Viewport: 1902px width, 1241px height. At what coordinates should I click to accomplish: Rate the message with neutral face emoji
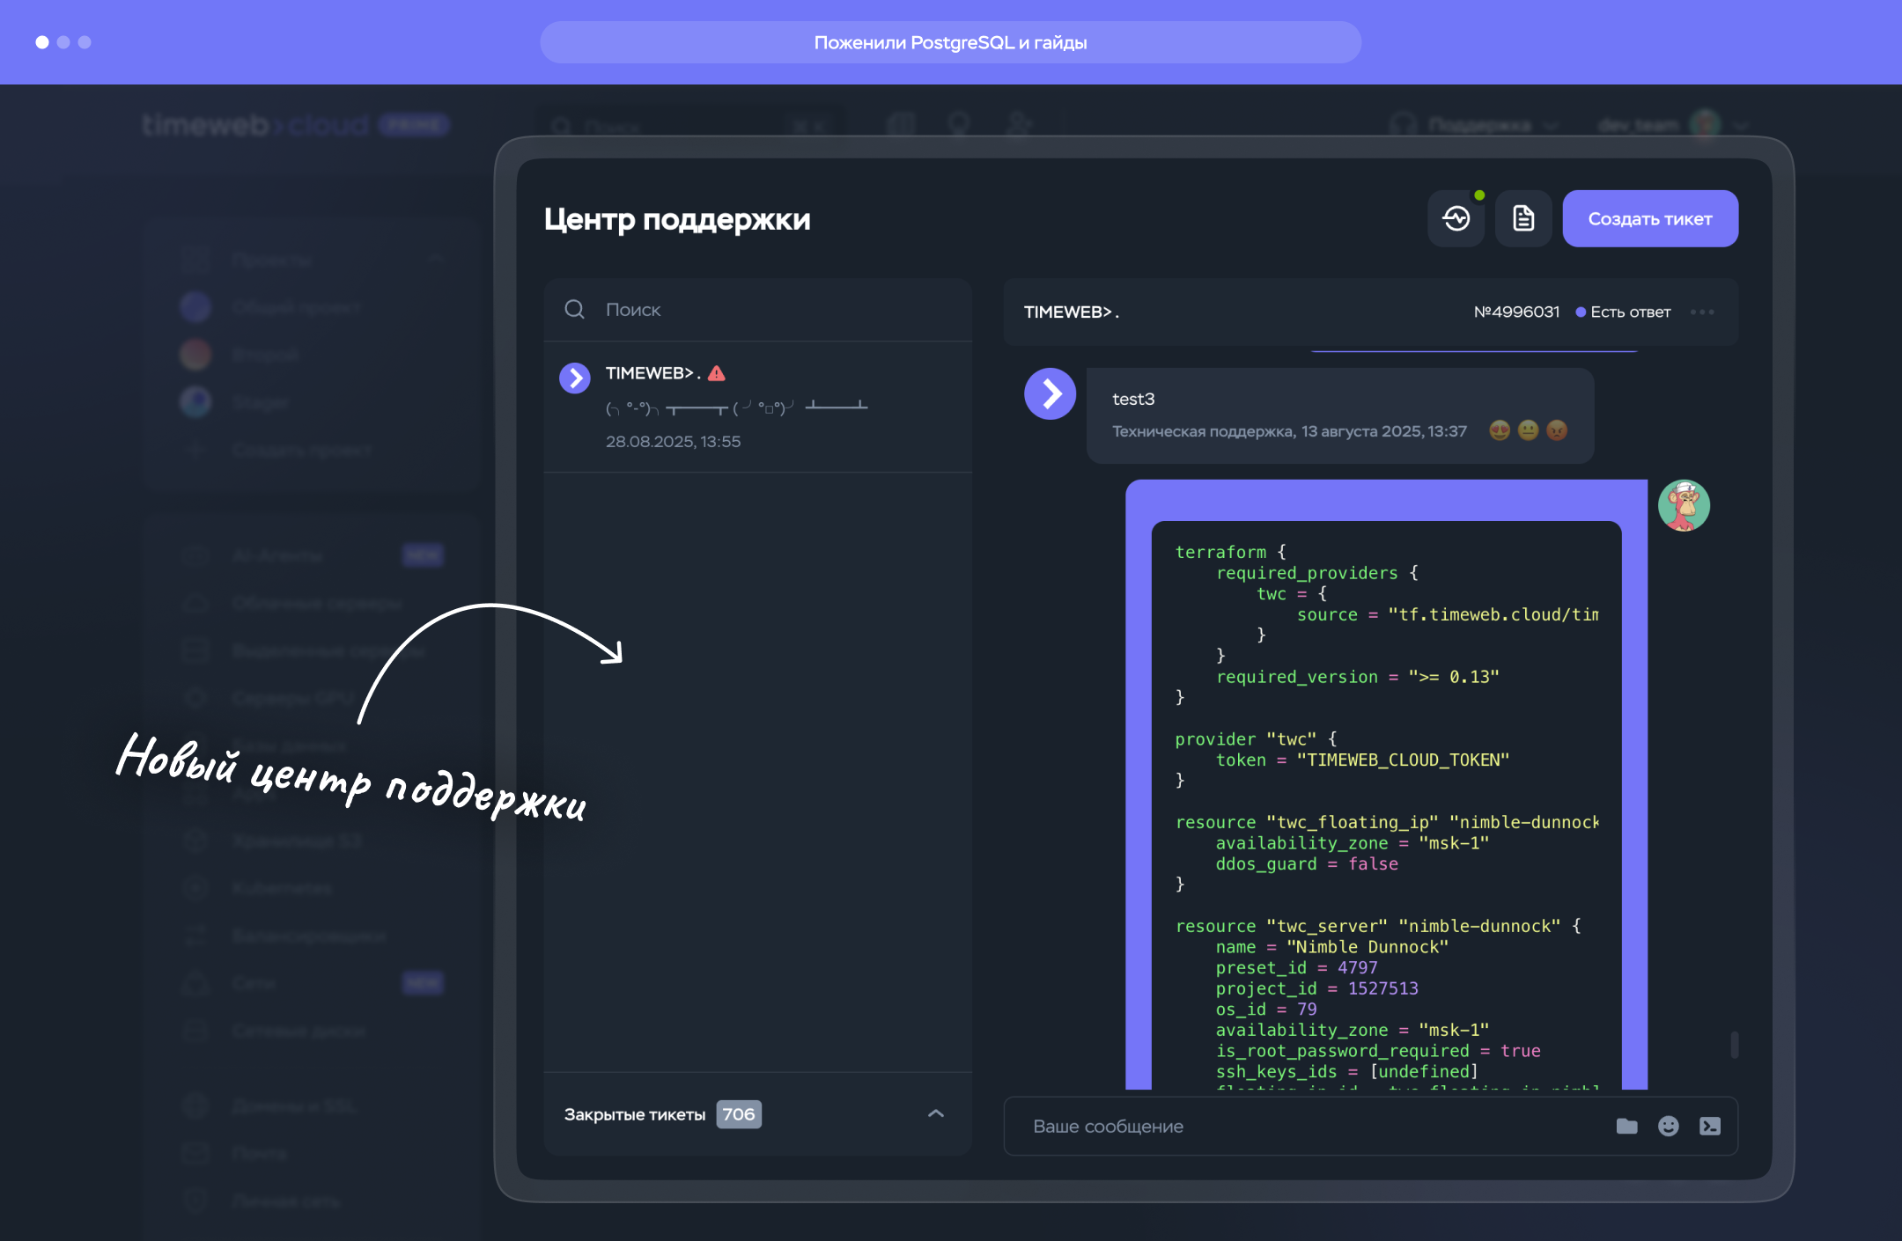1529,430
